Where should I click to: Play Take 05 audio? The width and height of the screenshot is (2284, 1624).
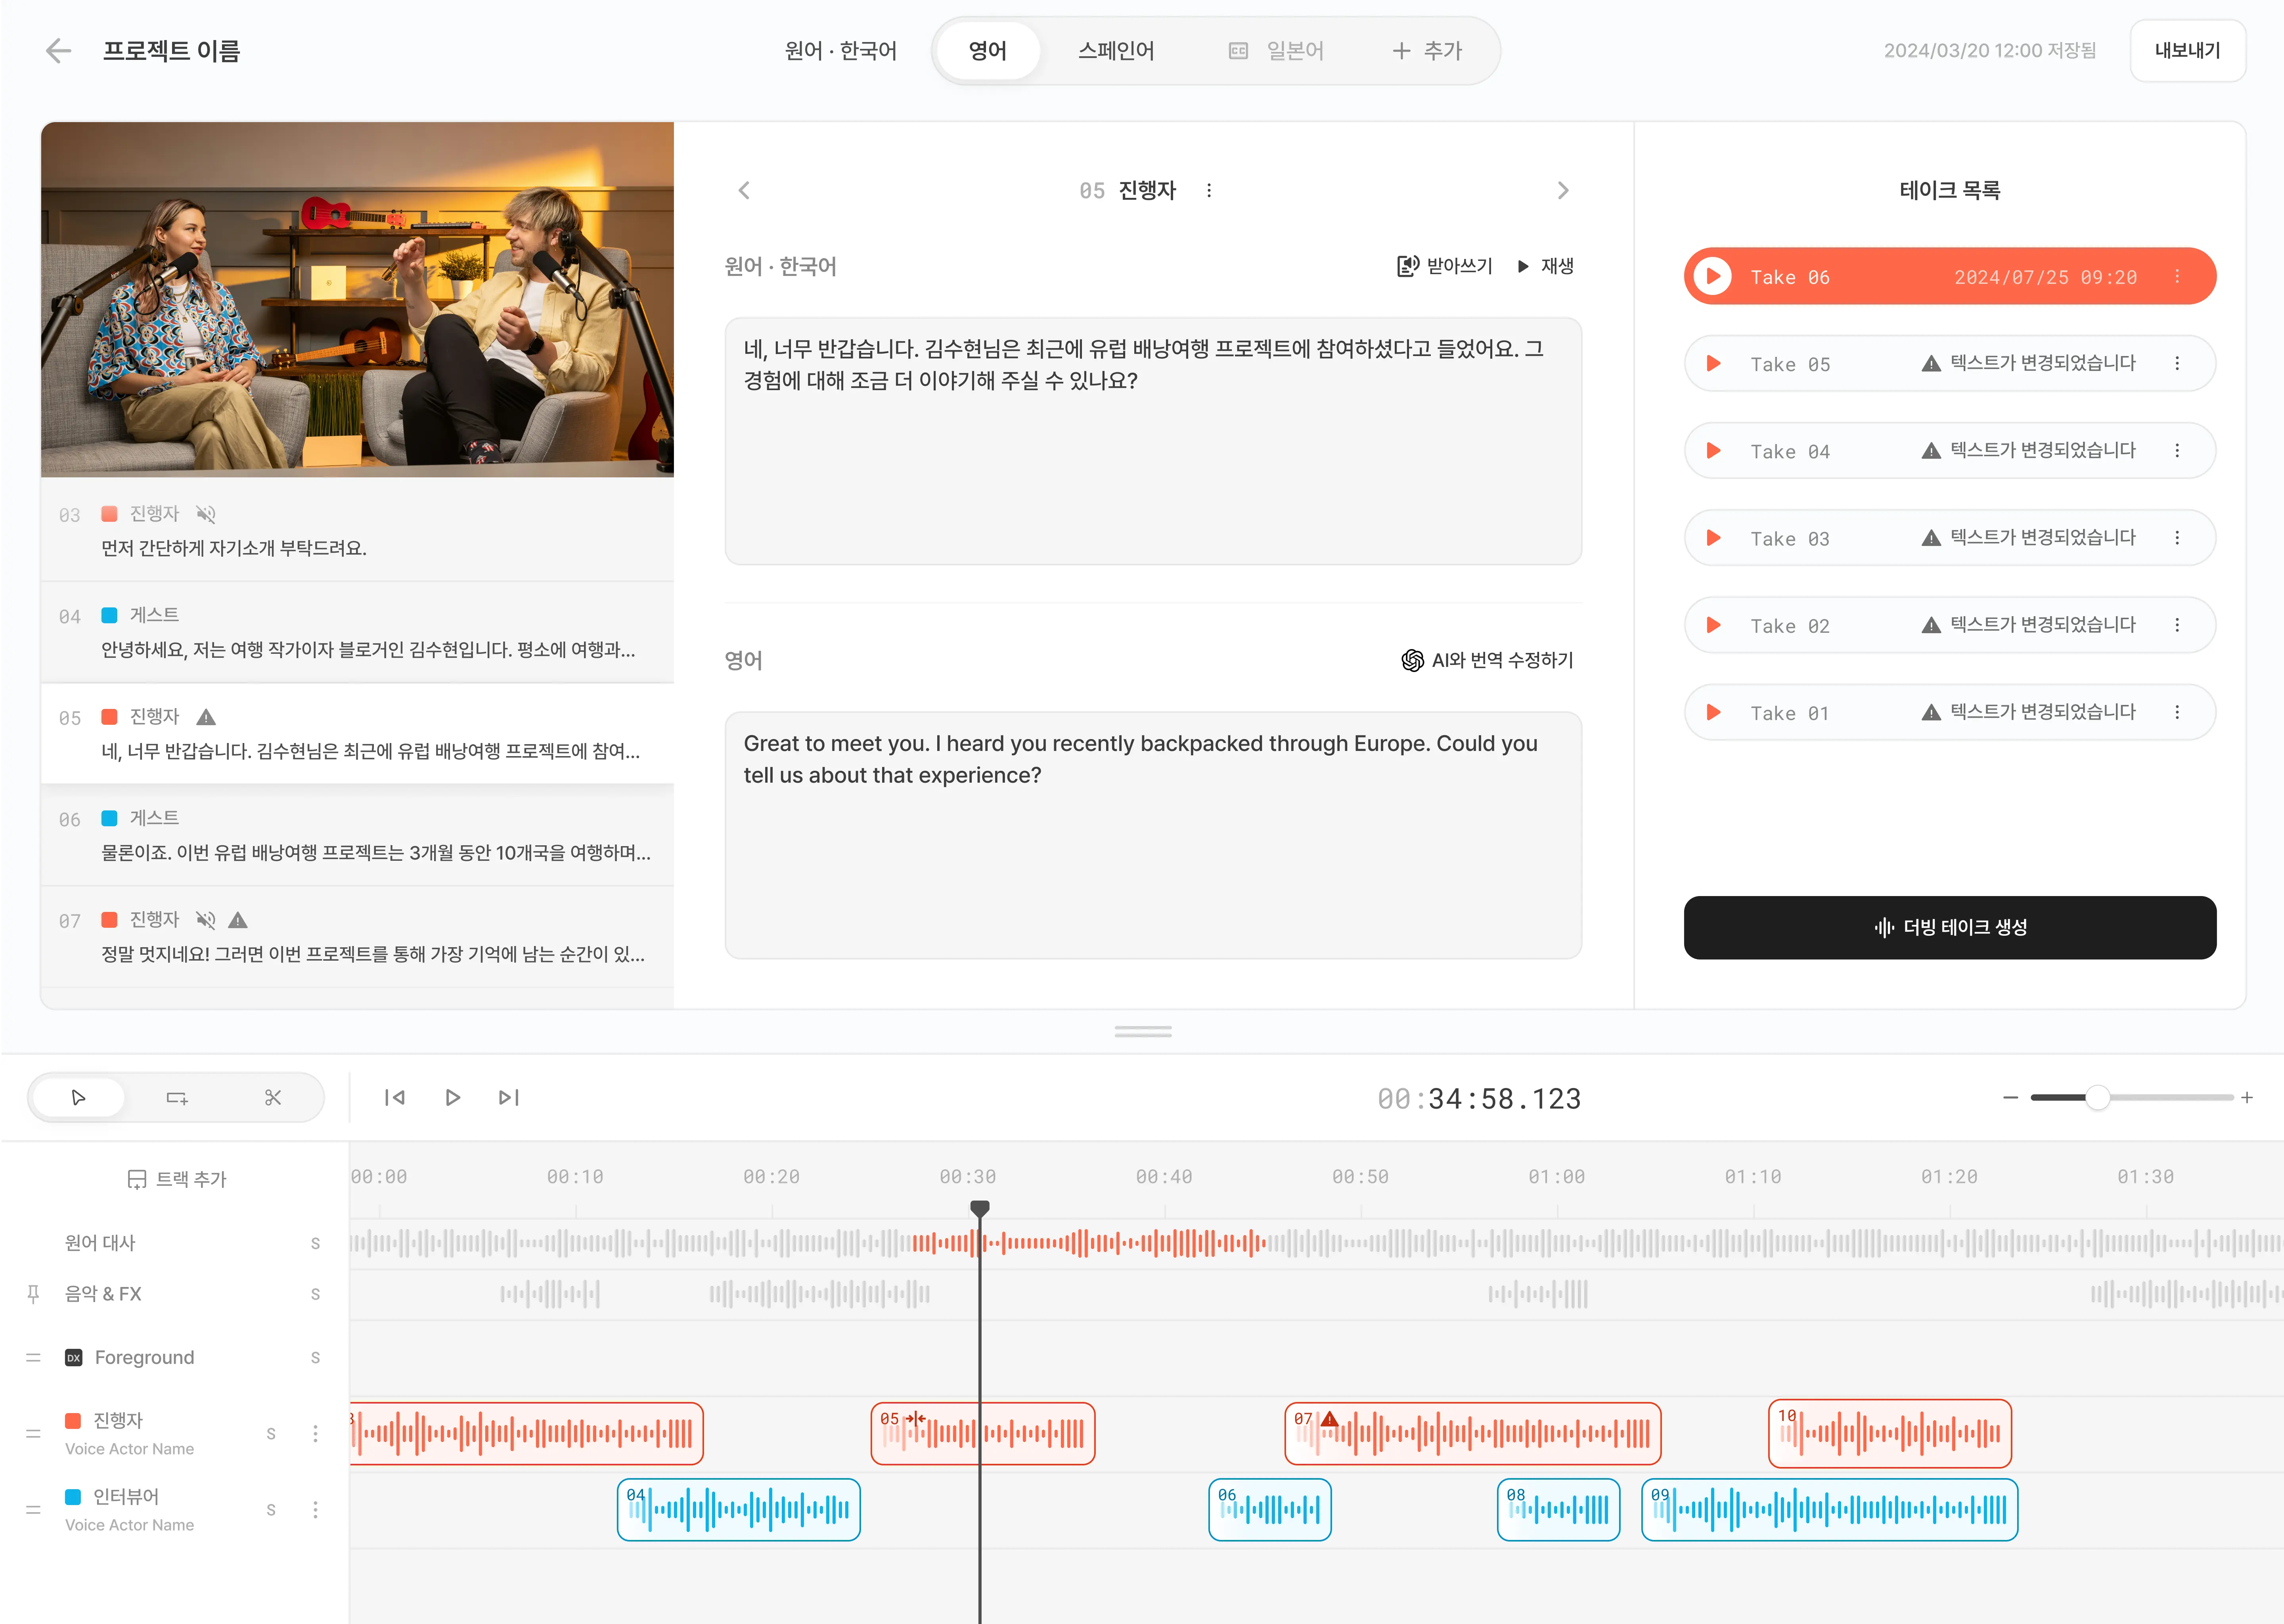coord(1713,363)
